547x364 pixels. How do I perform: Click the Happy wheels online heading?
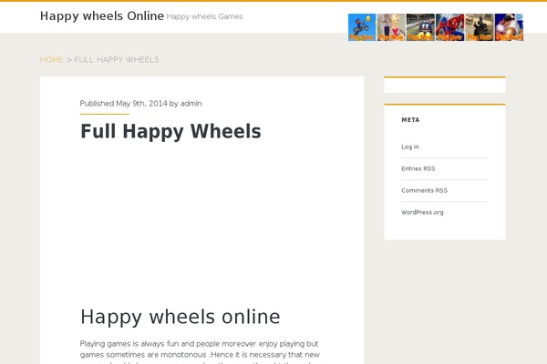click(180, 317)
